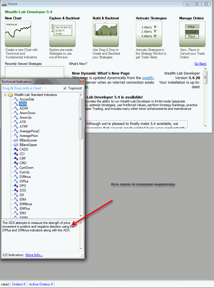Click the DIMinus wave icon
The width and height of the screenshot is (214, 288).
[x=16, y=177]
